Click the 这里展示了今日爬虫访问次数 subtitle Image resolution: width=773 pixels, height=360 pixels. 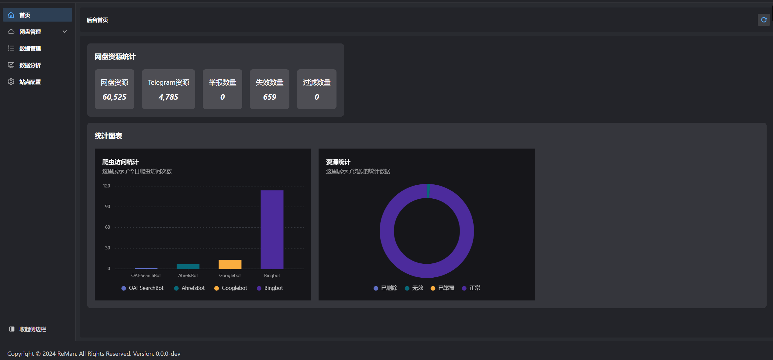pos(137,171)
